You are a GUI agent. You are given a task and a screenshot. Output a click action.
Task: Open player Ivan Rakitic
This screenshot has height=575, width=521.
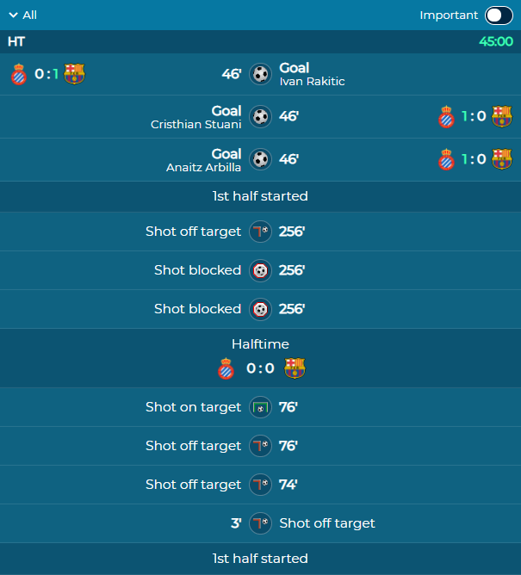[x=312, y=82]
